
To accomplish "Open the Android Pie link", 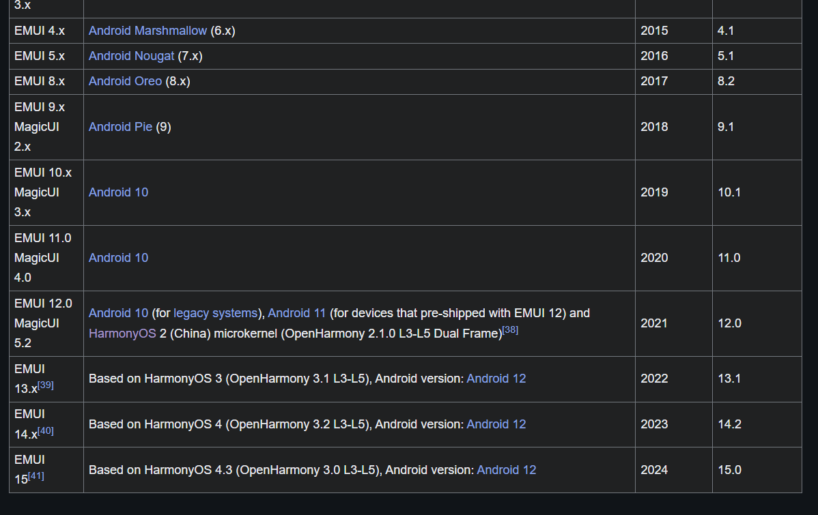I will (x=120, y=127).
